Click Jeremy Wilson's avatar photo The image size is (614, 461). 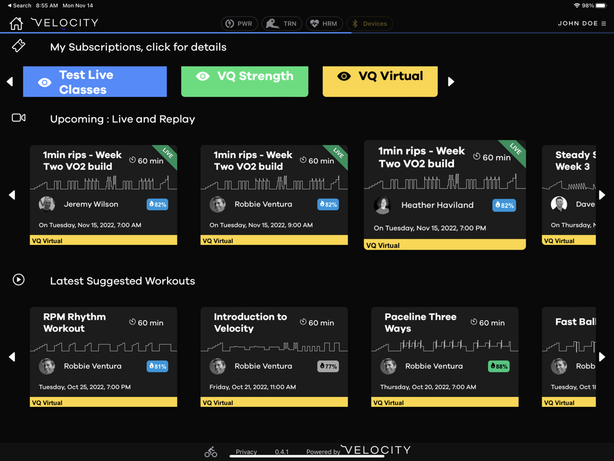[x=47, y=204]
